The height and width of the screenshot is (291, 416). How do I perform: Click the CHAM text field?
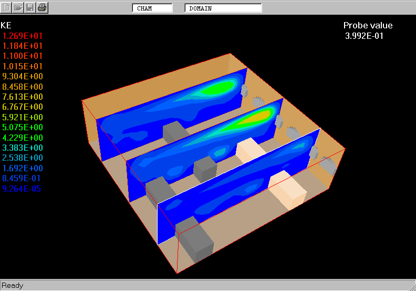pyautogui.click(x=152, y=8)
